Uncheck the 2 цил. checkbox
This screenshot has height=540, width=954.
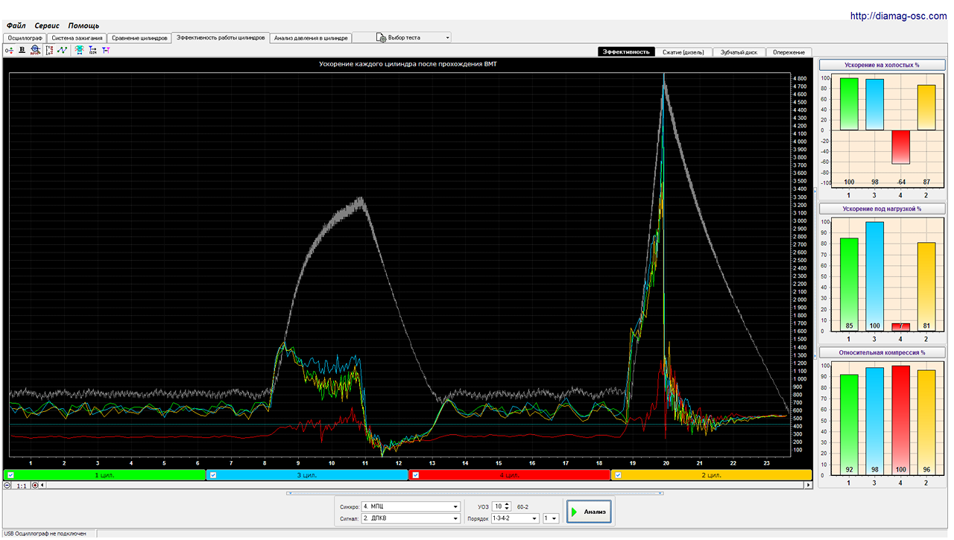(x=619, y=474)
